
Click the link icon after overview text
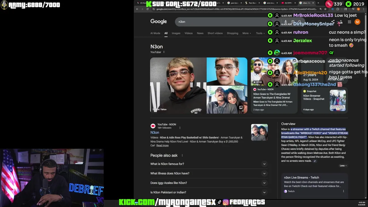click(315, 161)
